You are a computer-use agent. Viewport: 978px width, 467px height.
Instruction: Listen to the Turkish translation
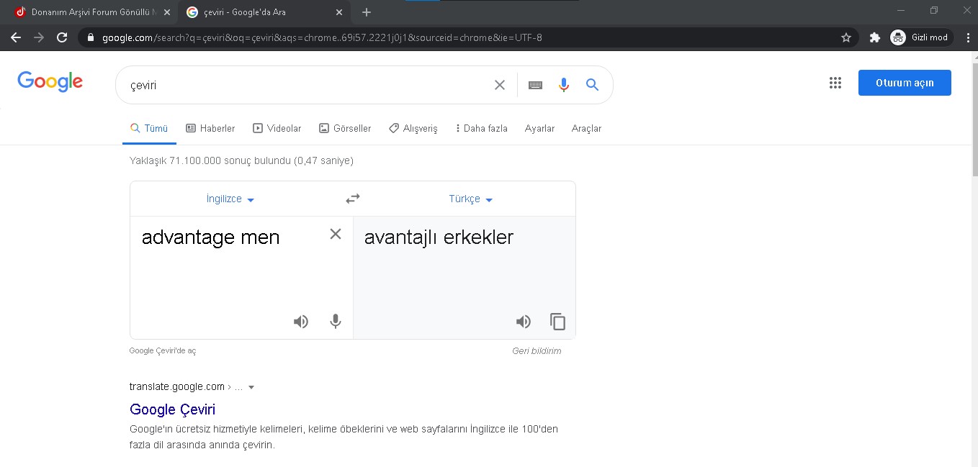point(524,322)
